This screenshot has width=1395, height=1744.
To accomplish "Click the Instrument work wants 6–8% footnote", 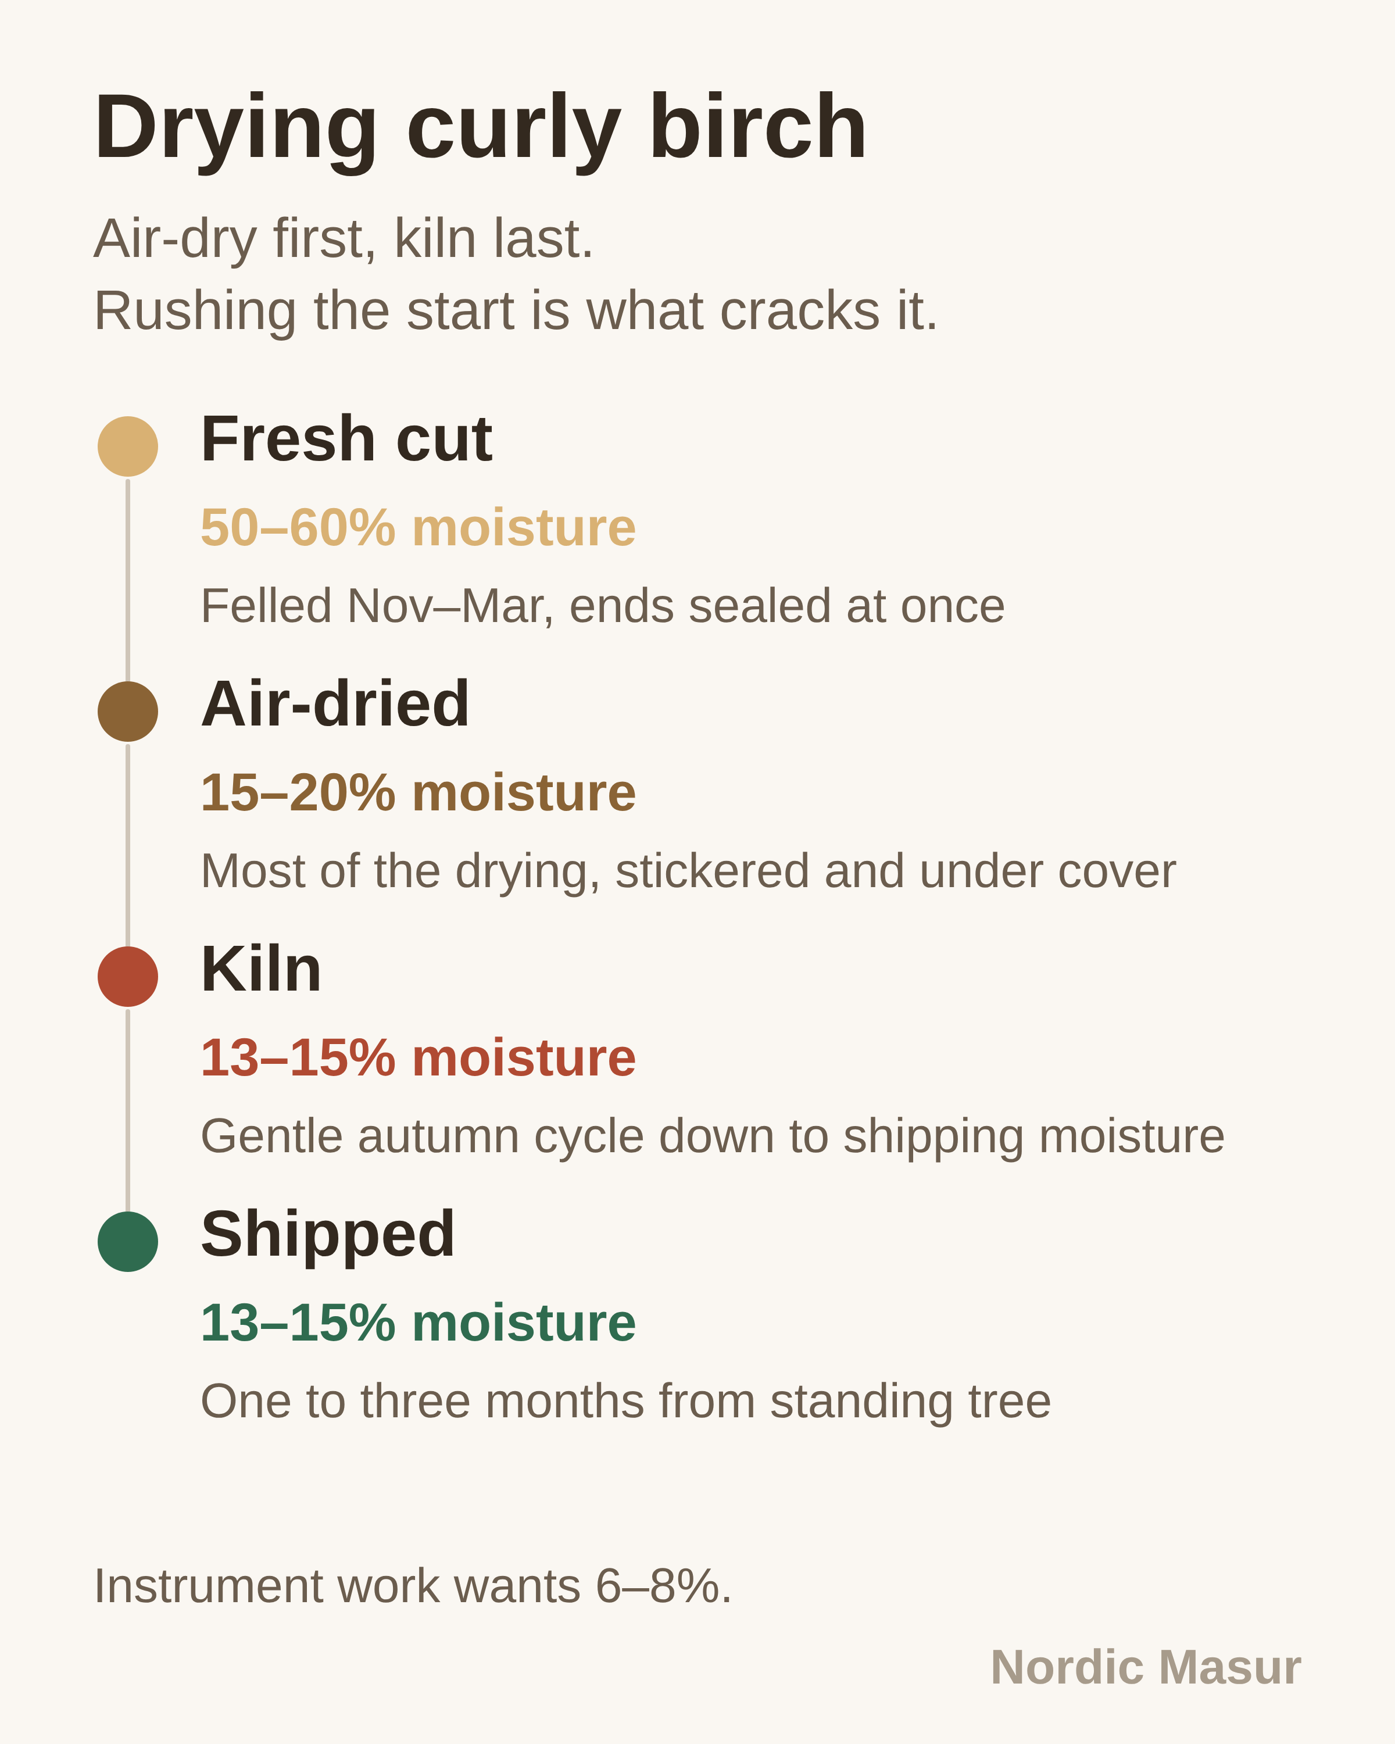I will point(413,1586).
